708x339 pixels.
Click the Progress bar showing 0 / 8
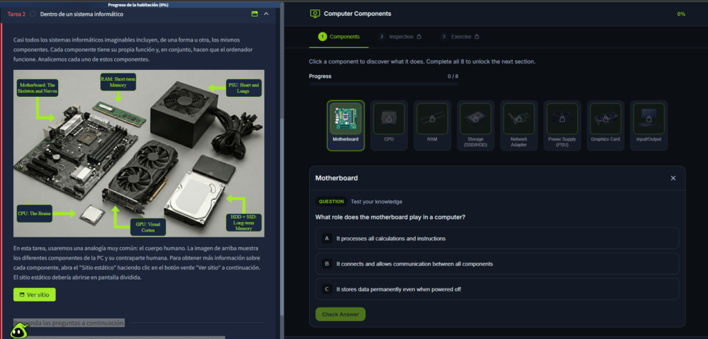(x=383, y=84)
